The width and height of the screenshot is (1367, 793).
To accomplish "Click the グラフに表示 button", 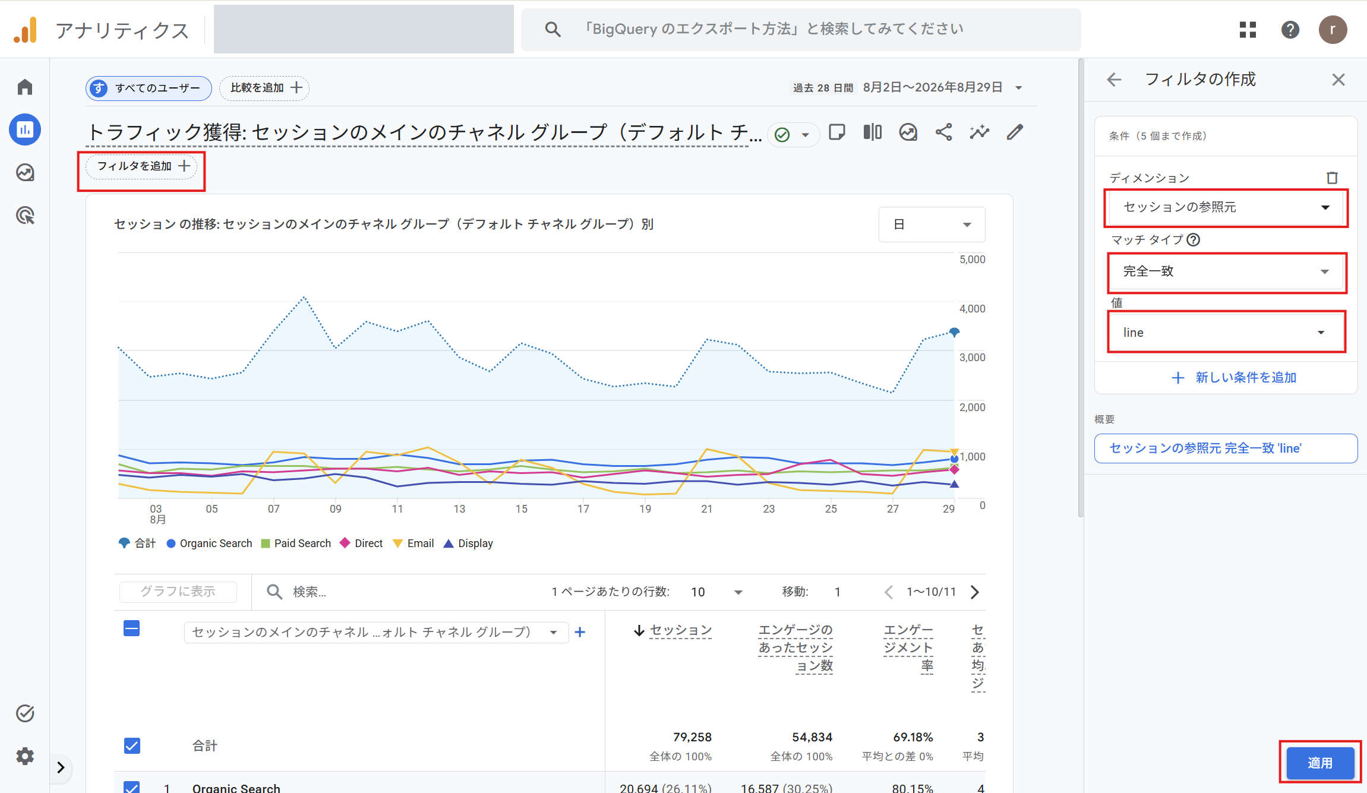I will coord(178,592).
